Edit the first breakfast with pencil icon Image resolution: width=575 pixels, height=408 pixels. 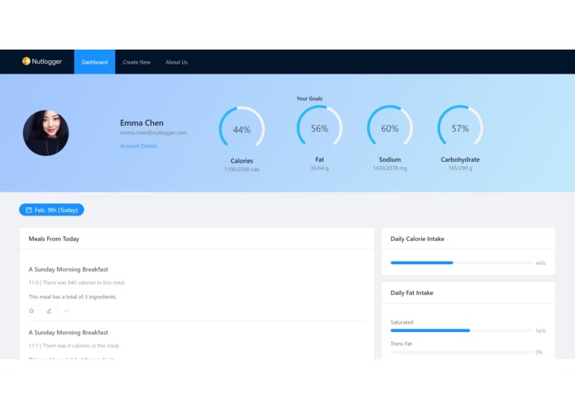coord(49,311)
